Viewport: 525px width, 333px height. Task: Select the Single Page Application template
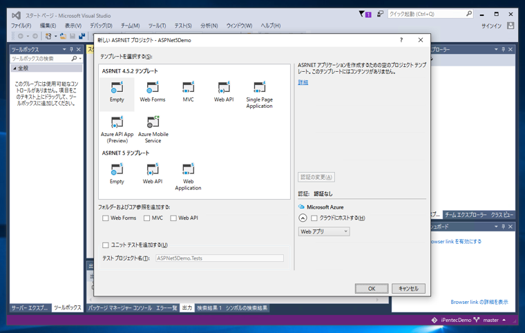[x=260, y=95]
